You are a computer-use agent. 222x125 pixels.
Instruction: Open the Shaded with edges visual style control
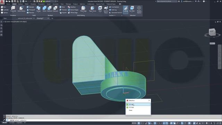(20, 22)
